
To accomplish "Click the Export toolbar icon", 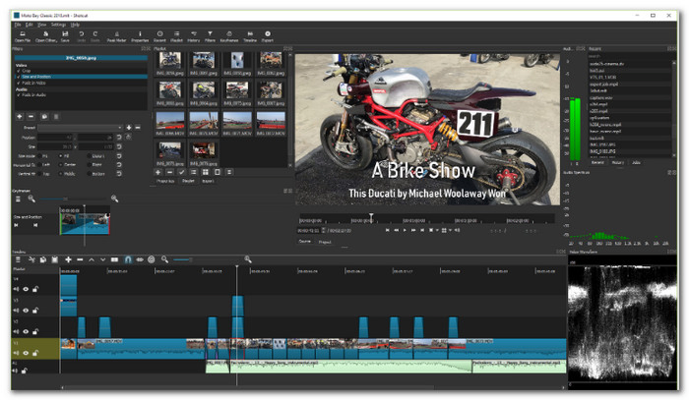I will pyautogui.click(x=266, y=36).
